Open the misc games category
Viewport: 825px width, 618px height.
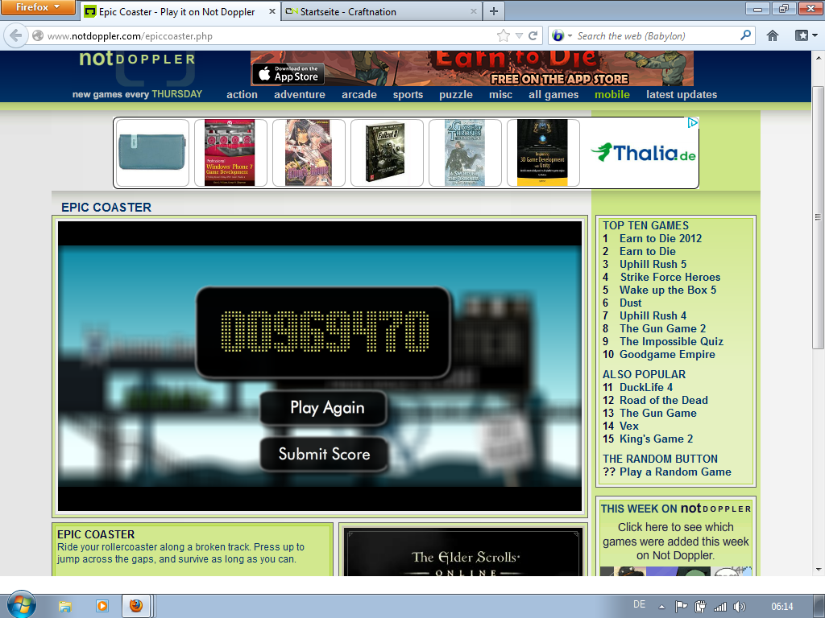[x=500, y=95]
